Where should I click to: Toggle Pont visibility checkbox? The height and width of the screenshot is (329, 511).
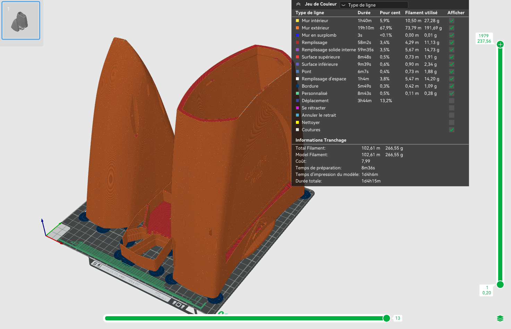pyautogui.click(x=451, y=72)
